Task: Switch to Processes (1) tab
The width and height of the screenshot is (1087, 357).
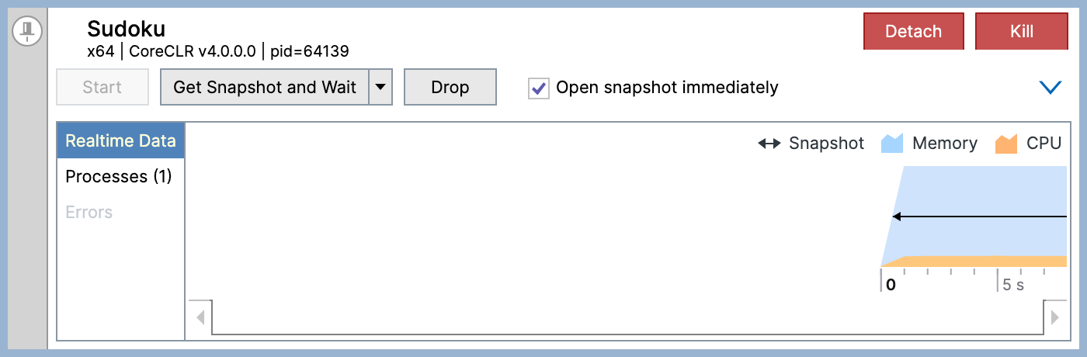Action: click(x=119, y=177)
